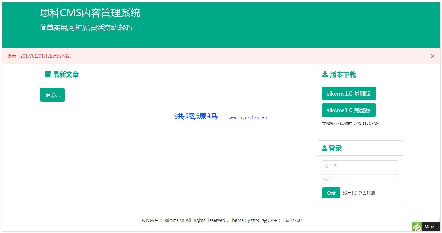Download sikcms1.0 完整版
Viewport: 442px width, 233px height.
[349, 110]
